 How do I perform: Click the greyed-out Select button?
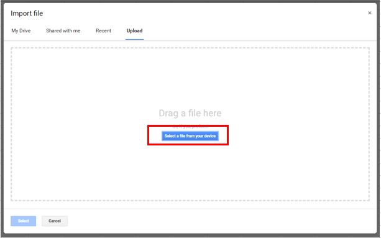coord(24,221)
